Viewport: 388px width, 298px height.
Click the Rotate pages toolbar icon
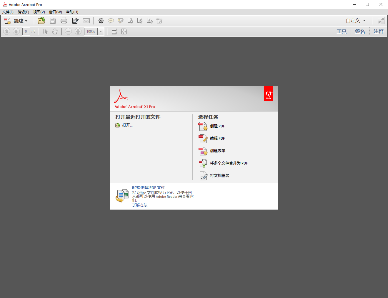pyautogui.click(x=140, y=21)
